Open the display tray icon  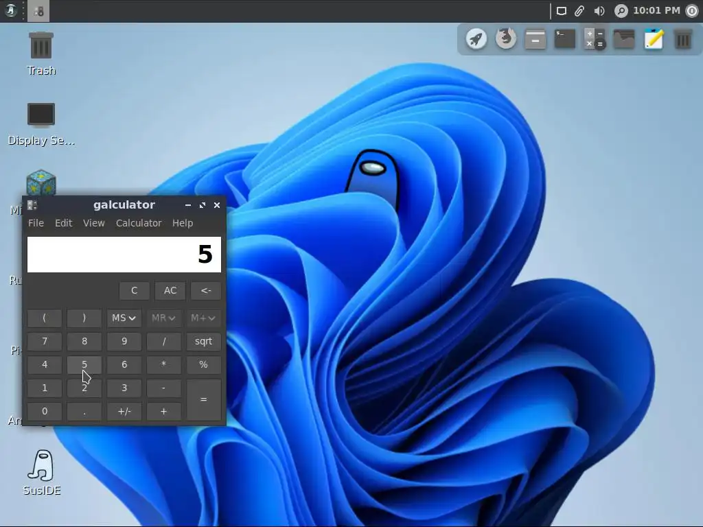coord(562,11)
